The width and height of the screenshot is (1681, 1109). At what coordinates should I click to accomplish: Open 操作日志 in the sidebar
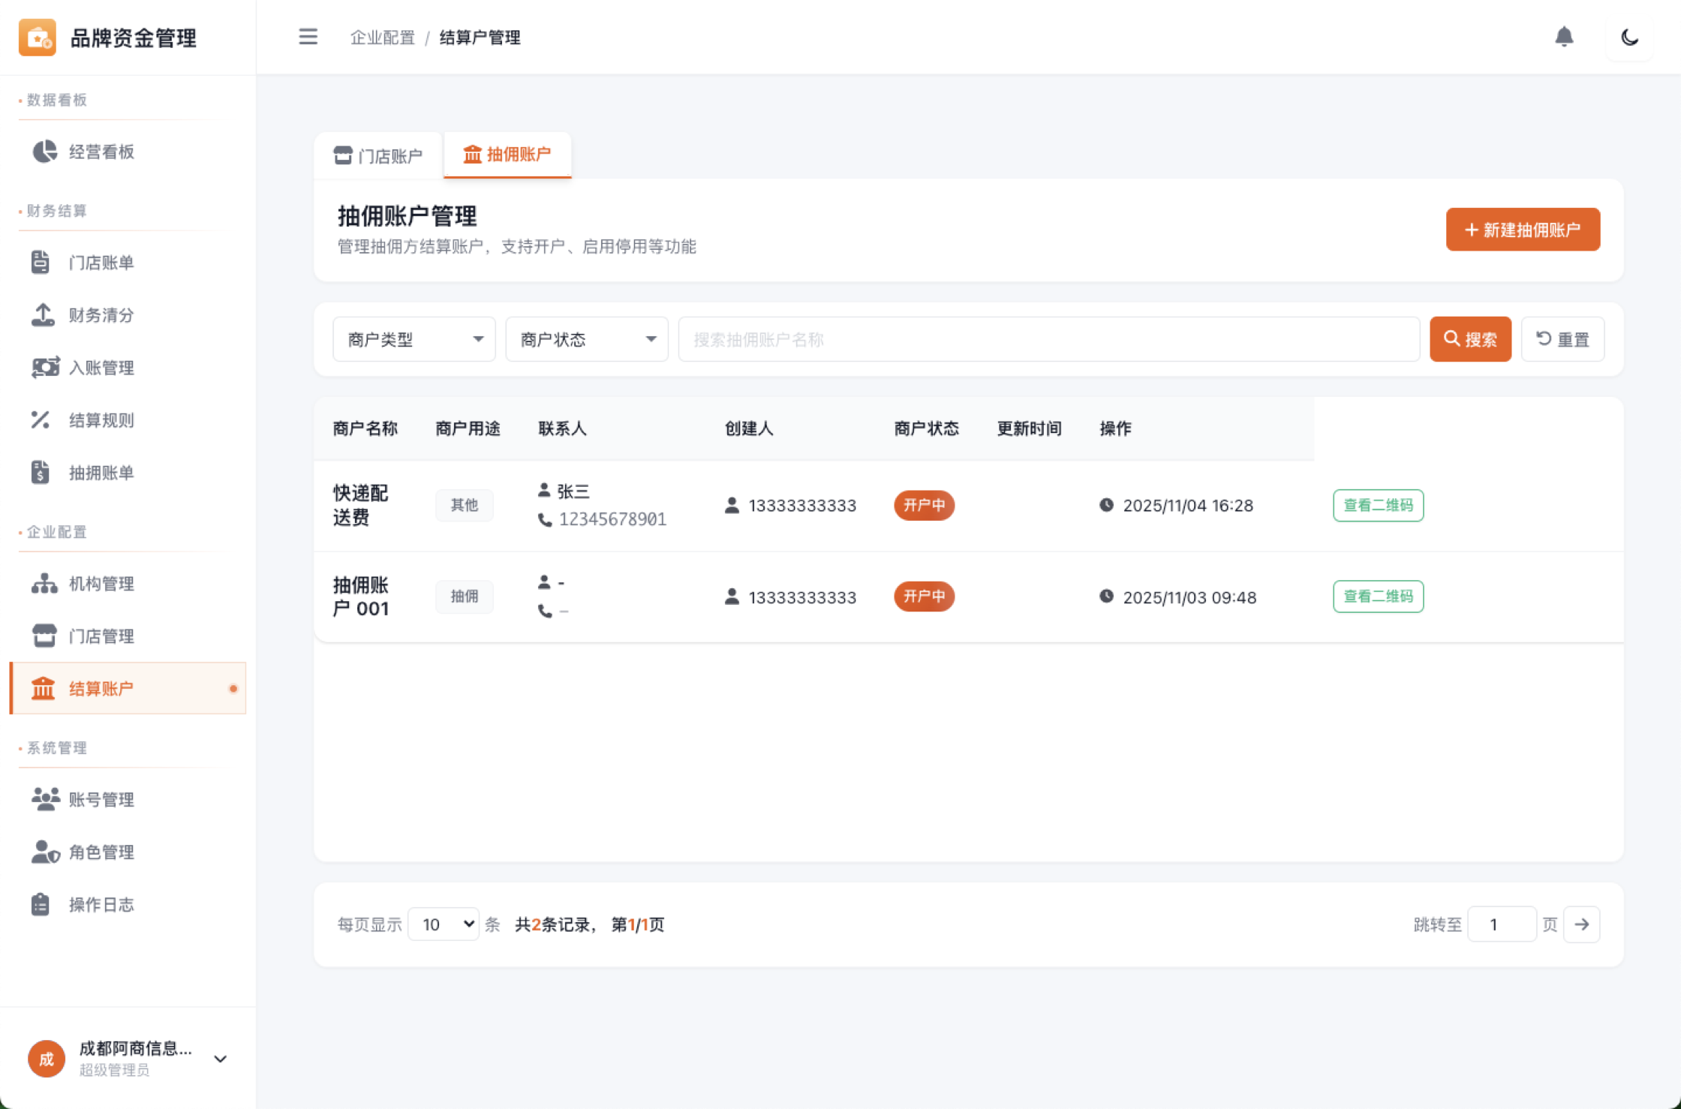coord(101,905)
